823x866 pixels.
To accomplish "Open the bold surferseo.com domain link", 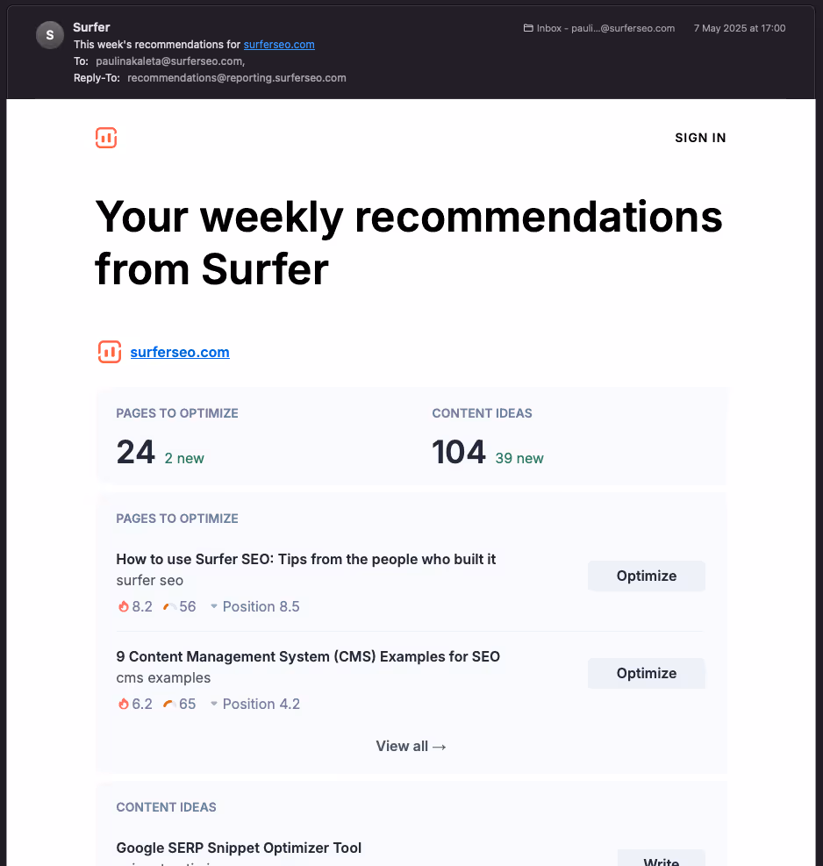I will point(180,352).
